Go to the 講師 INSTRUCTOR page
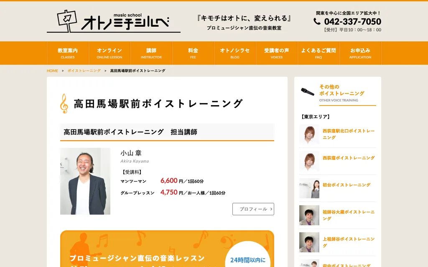The height and width of the screenshot is (267, 428). 151,53
